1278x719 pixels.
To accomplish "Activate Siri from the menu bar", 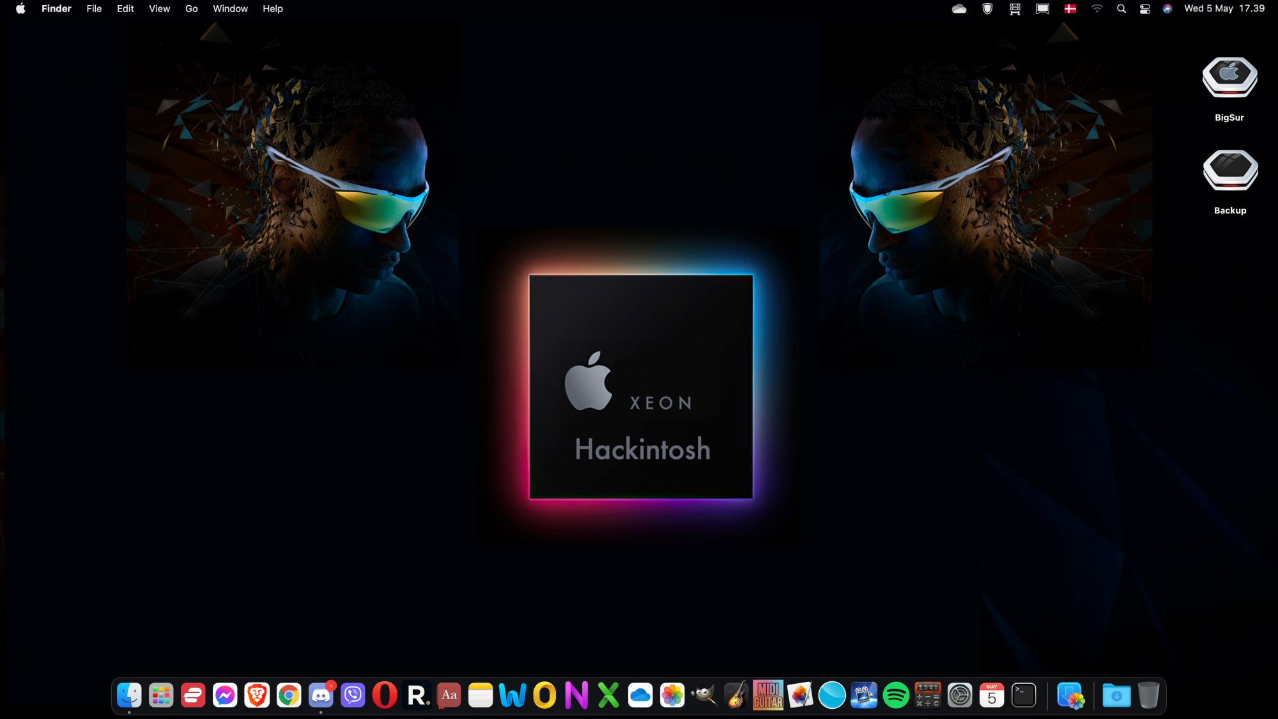I will 1167,8.
